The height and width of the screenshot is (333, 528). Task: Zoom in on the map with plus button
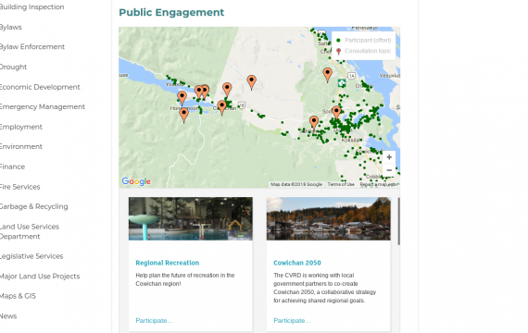click(389, 157)
